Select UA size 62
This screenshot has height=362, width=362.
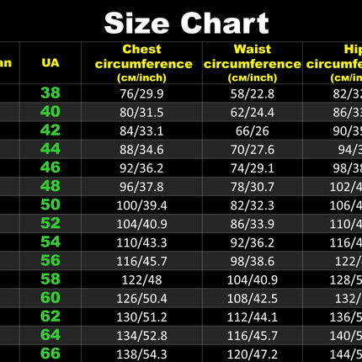(51, 317)
